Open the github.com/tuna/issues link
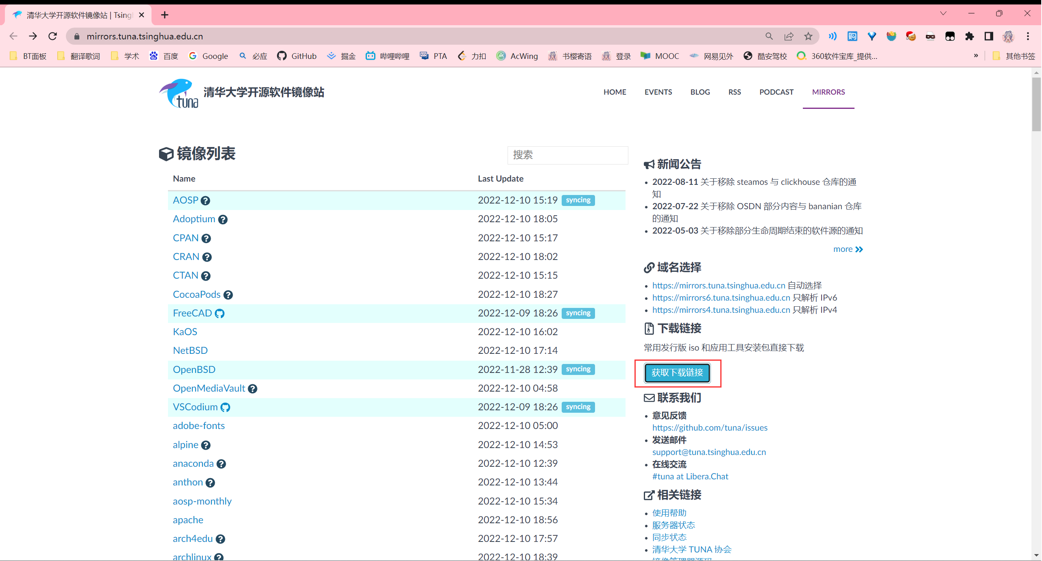This screenshot has width=1042, height=561. 710,428
